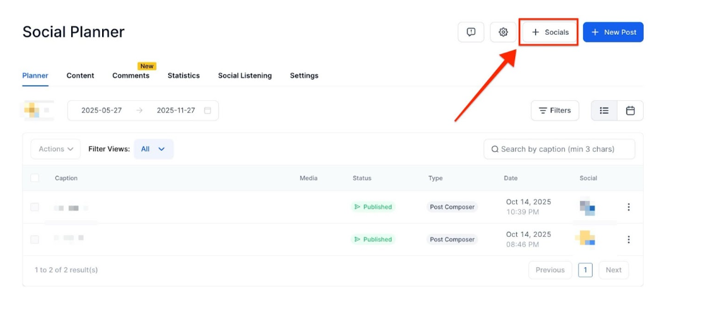Click the Socials add button
The height and width of the screenshot is (322, 713).
[550, 32]
